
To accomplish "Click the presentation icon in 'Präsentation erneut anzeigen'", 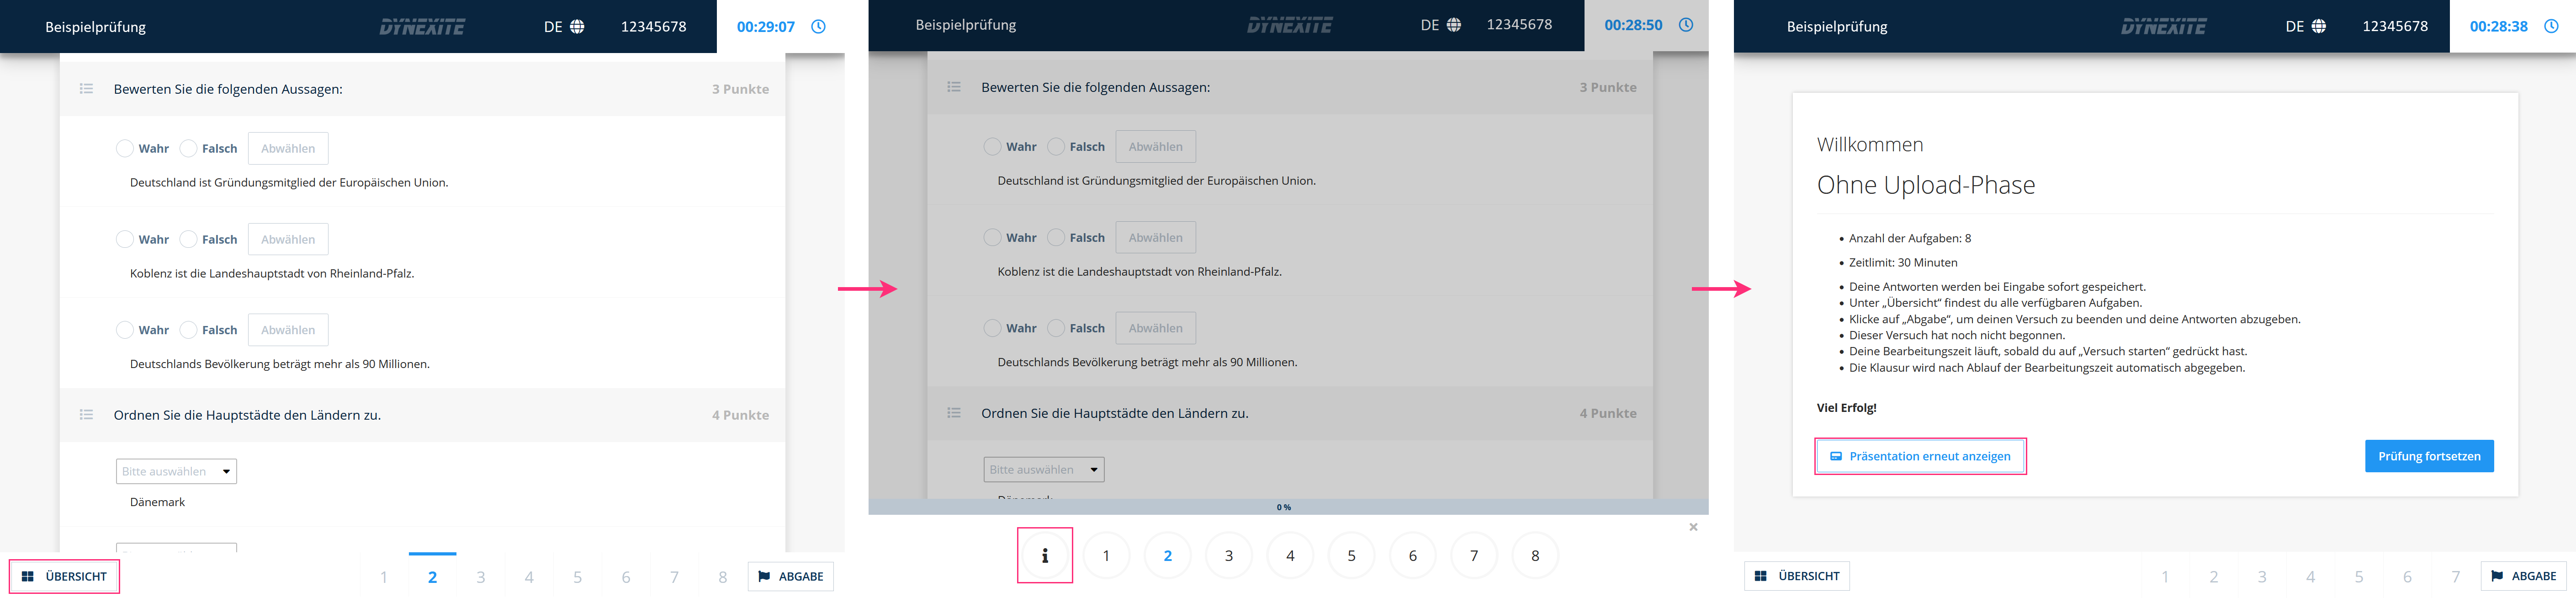I will click(x=1836, y=456).
